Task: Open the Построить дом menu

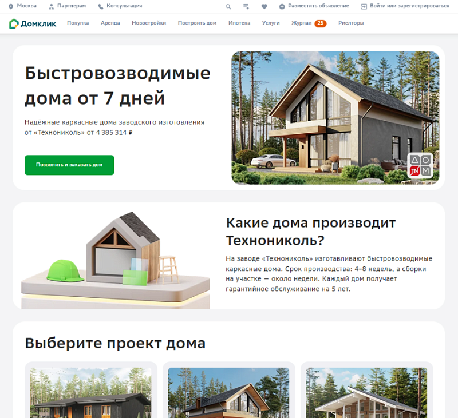Action: 197,23
